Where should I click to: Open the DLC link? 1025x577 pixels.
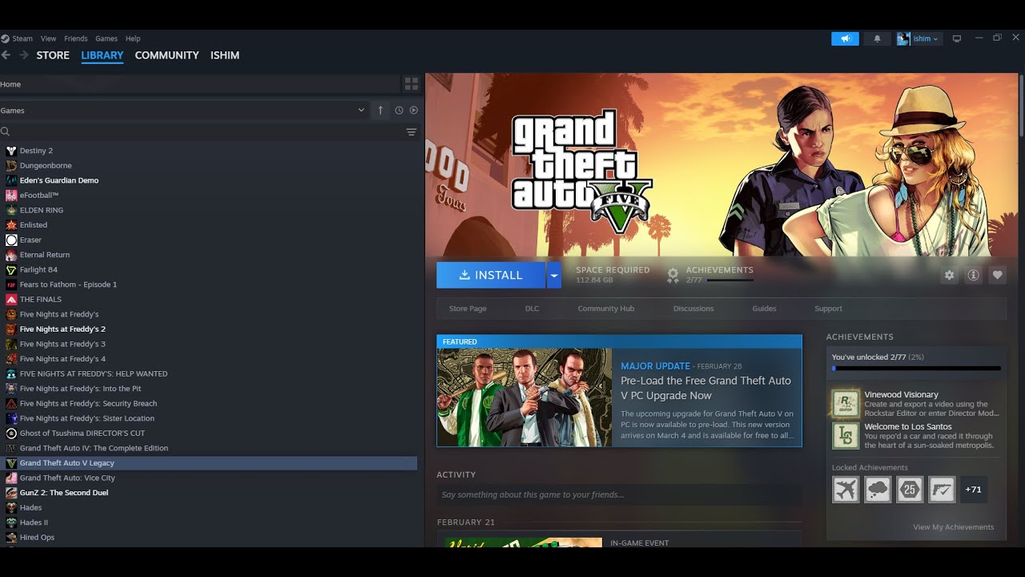533,309
